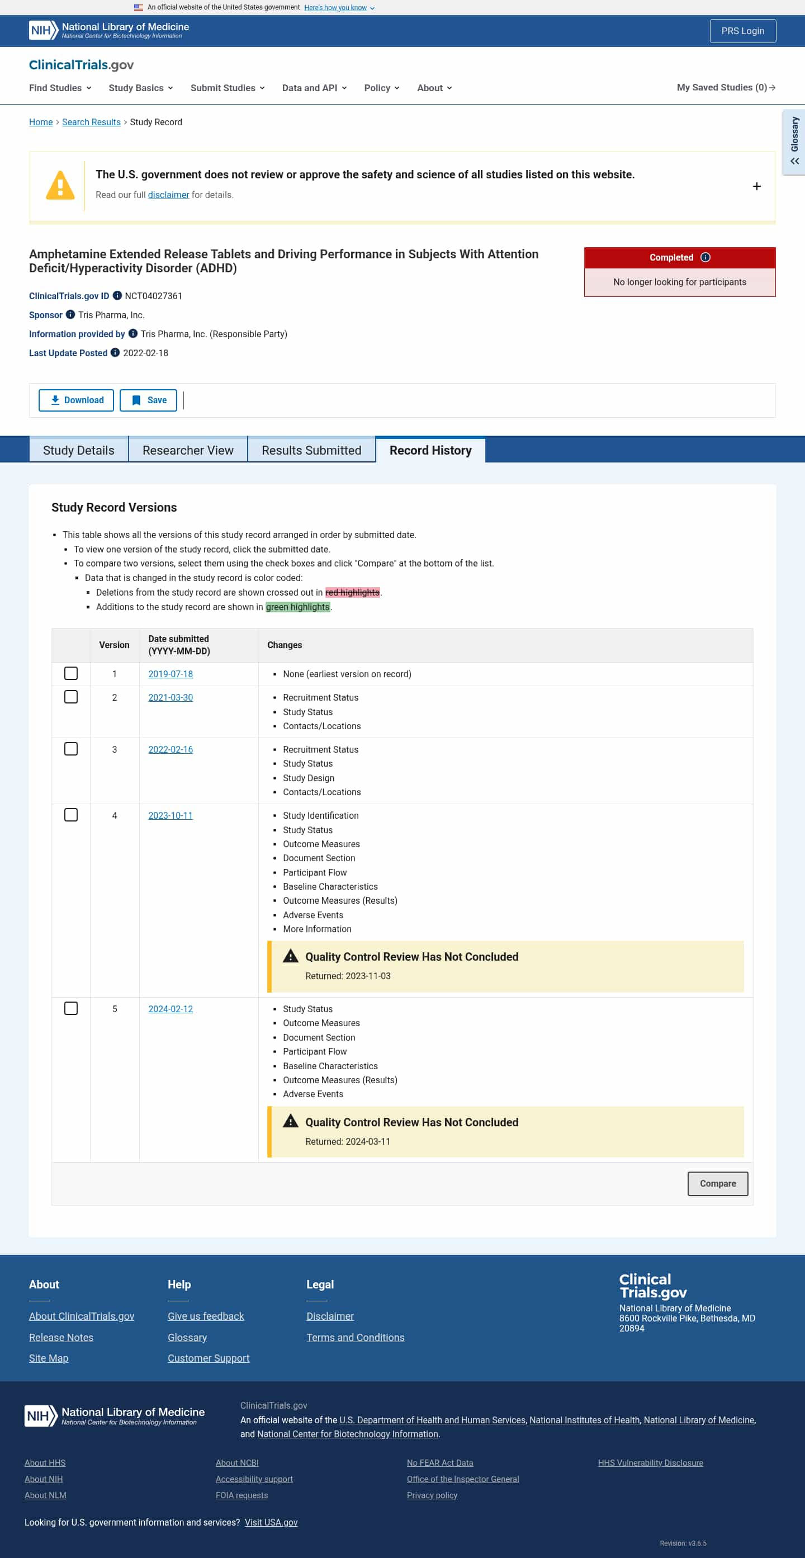Switch to the Researcher View tab
This screenshot has height=1558, width=805.
188,450
